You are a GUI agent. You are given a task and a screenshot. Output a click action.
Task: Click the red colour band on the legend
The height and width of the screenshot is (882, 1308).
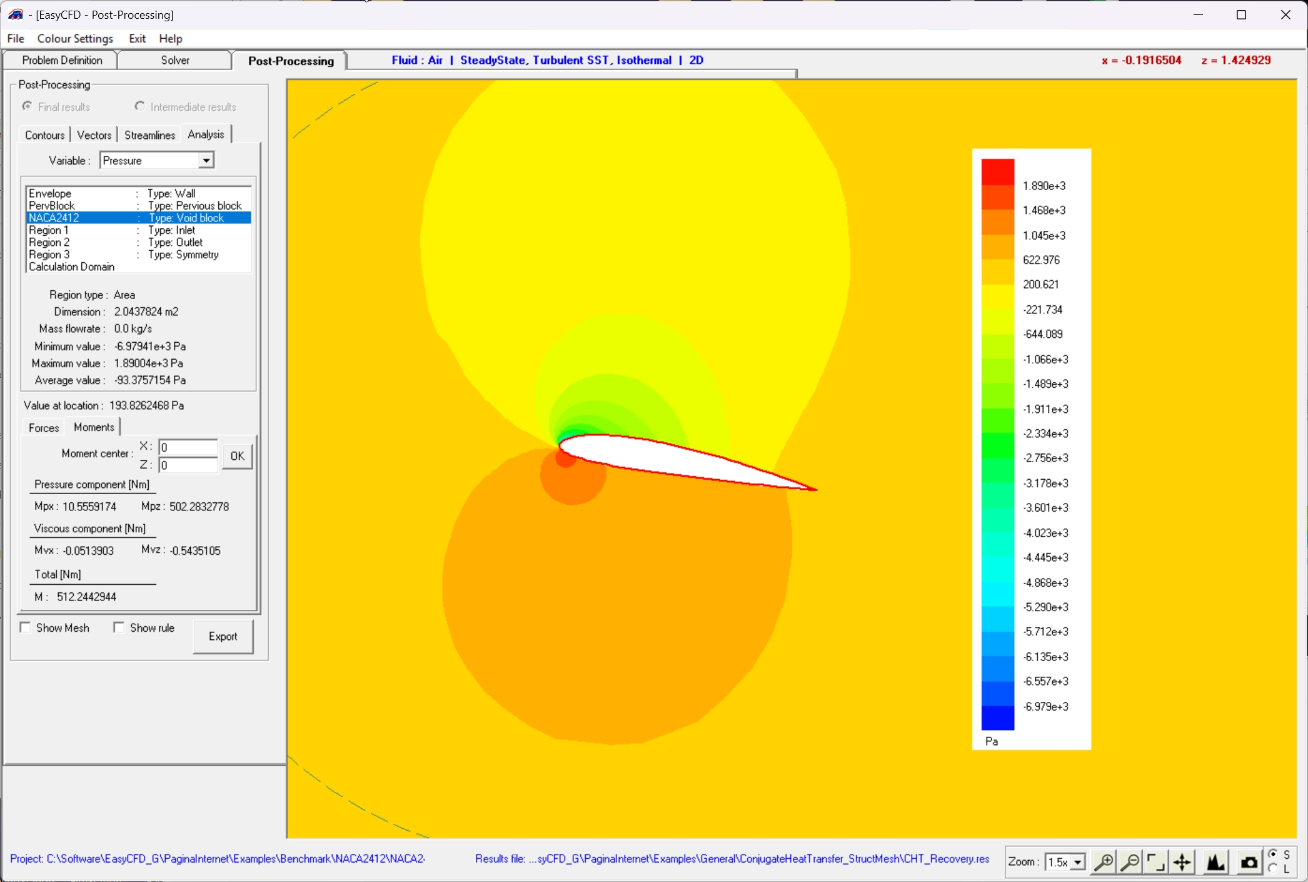click(x=997, y=171)
